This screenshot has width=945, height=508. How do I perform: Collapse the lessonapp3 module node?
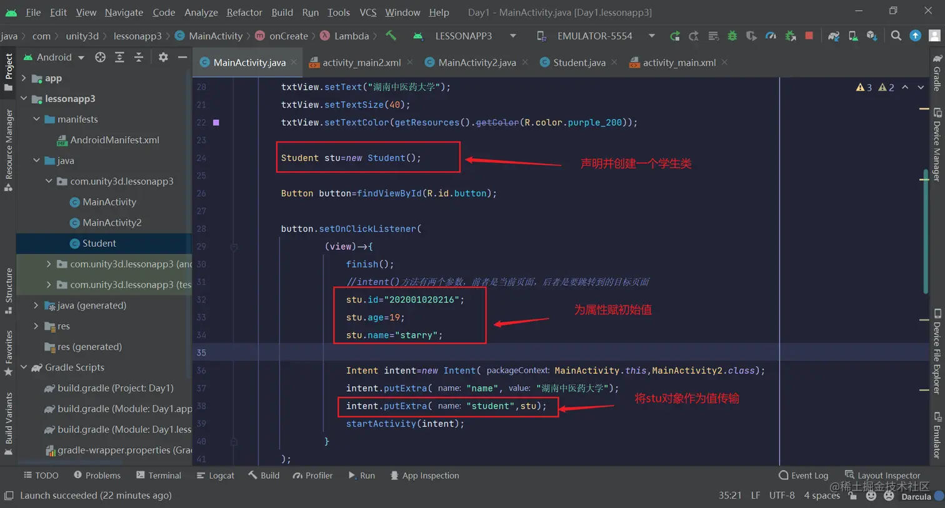[x=24, y=99]
